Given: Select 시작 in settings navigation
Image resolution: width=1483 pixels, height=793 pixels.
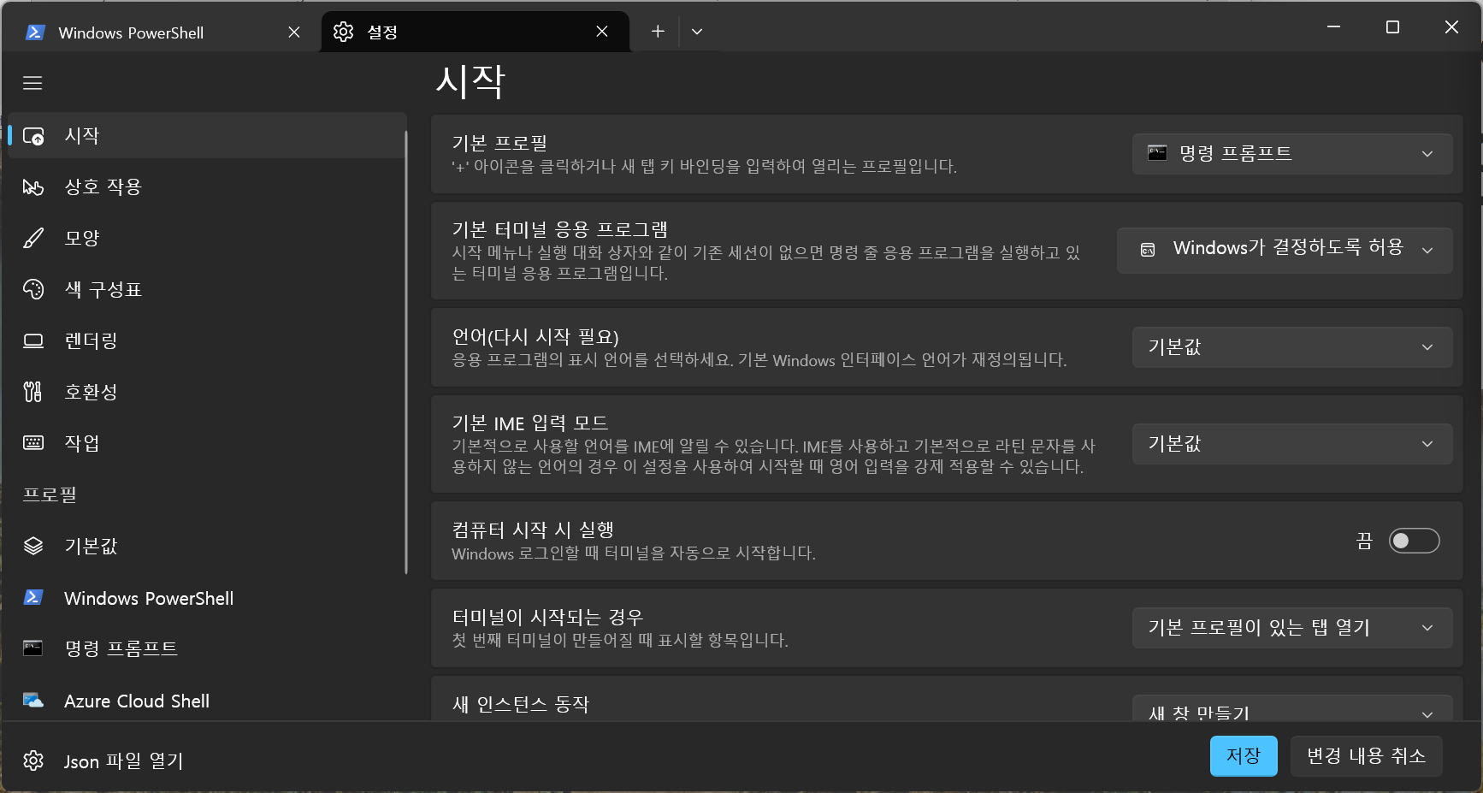Looking at the screenshot, I should [x=207, y=136].
